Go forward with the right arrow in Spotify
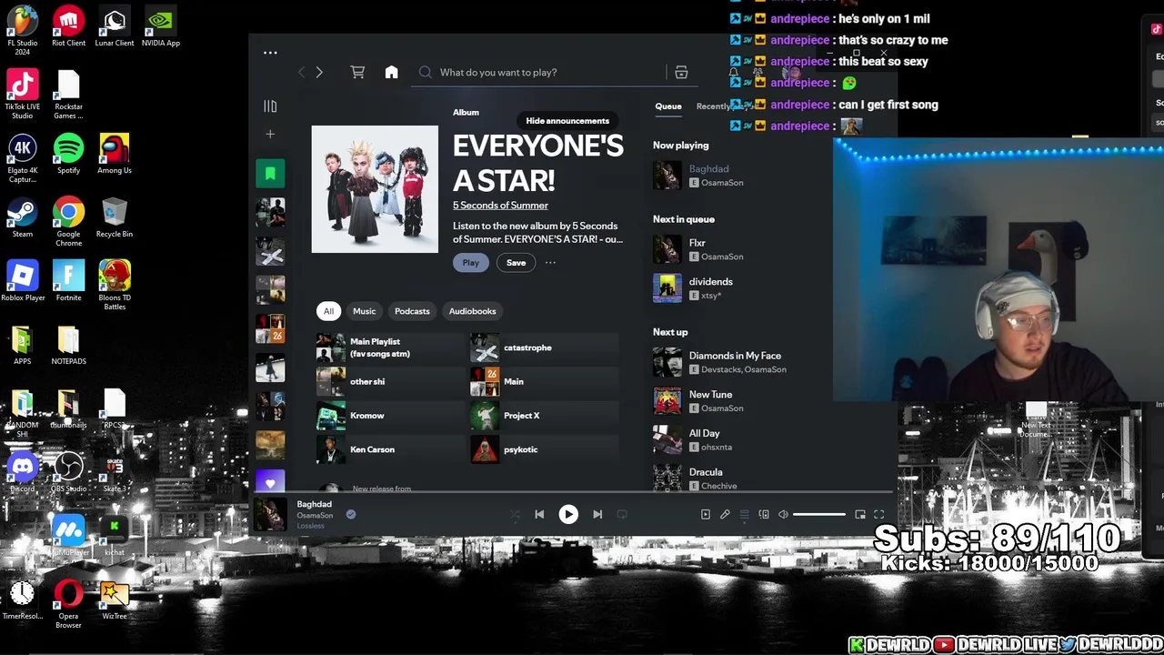The width and height of the screenshot is (1164, 655). (319, 72)
